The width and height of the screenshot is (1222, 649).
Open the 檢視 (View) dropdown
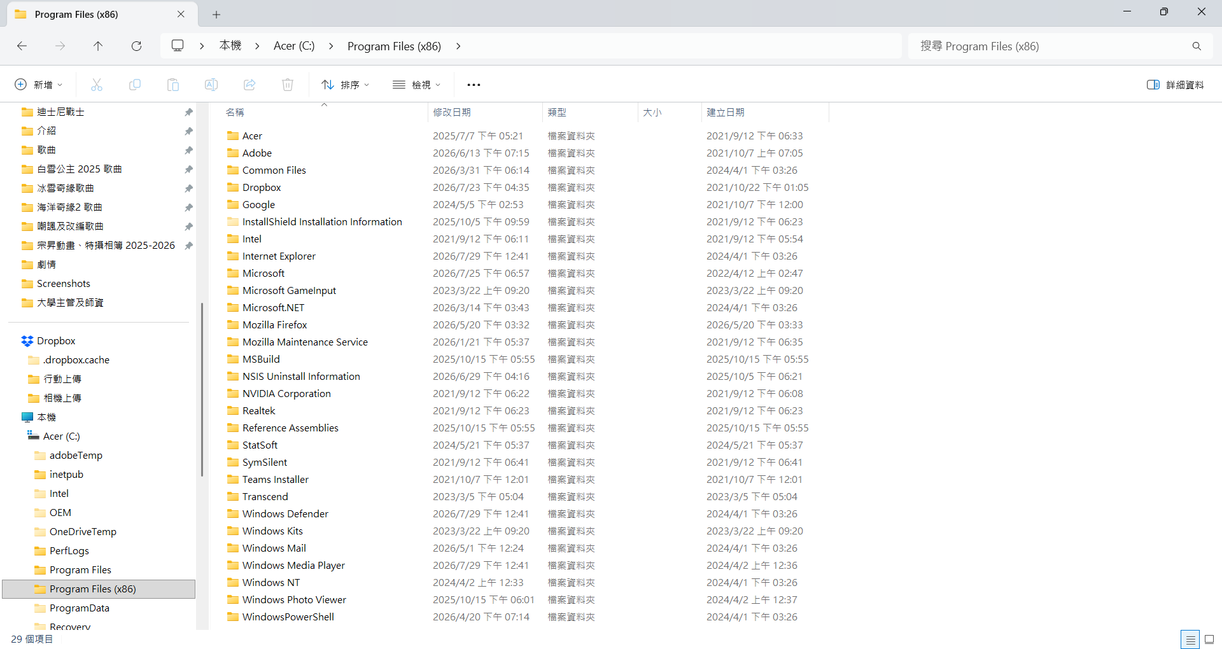point(417,85)
